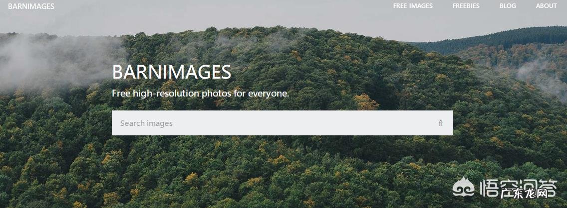The width and height of the screenshot is (567, 208).
Task: Focus the Search images input field
Action: (282, 123)
